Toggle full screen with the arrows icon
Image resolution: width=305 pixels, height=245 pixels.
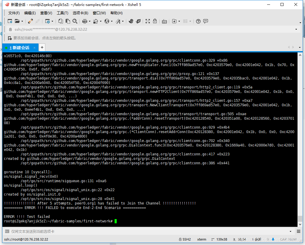pos(148,21)
